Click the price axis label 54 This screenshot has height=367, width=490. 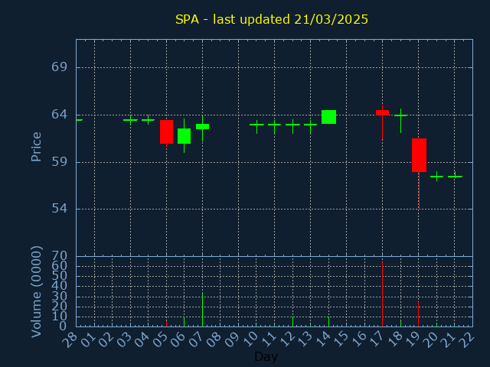(x=60, y=209)
